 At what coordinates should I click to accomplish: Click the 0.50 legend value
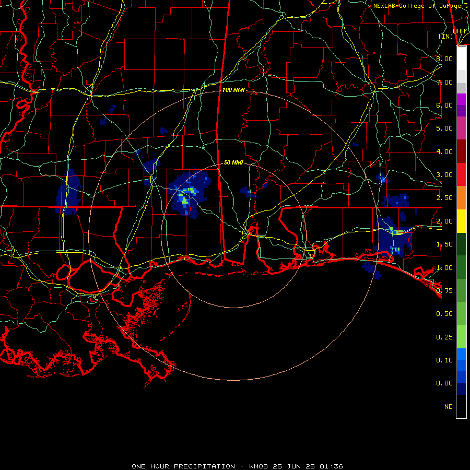coord(444,314)
